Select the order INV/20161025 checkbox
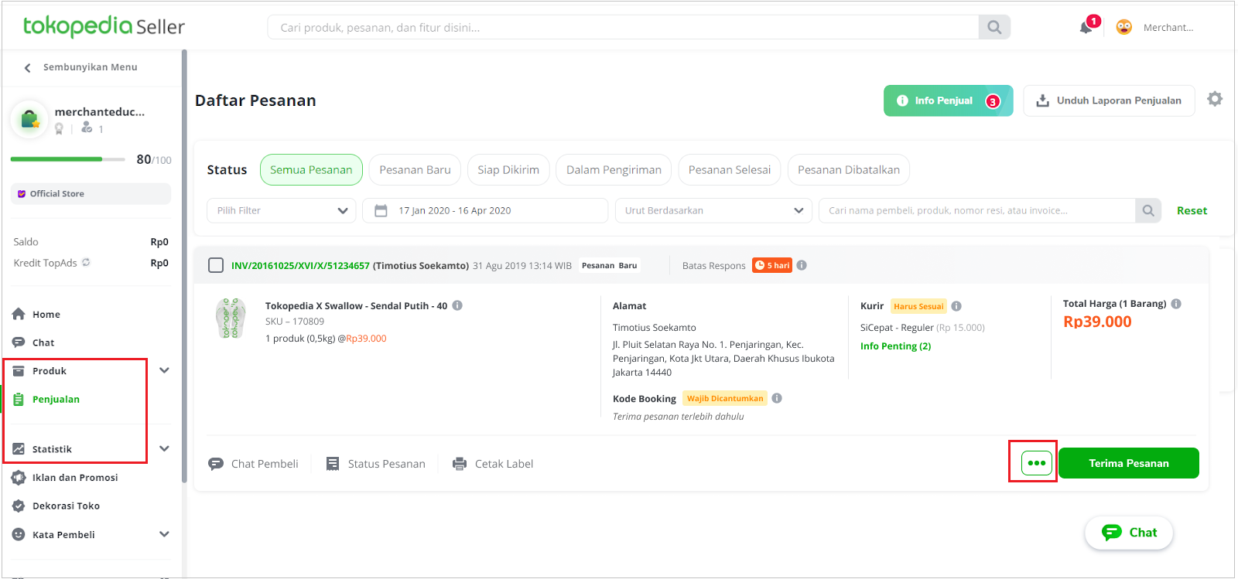1238x579 pixels. coord(216,265)
